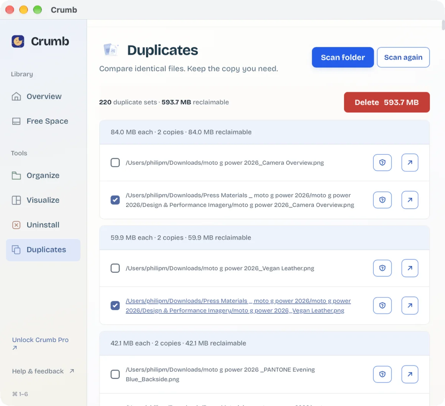Image resolution: width=445 pixels, height=406 pixels.
Task: Check the PANTONE Evening Blue_Backside.png checkbox
Action: coord(115,375)
